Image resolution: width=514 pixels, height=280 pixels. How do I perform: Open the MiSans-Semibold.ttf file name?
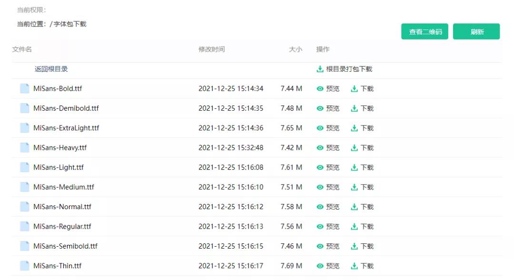point(66,246)
